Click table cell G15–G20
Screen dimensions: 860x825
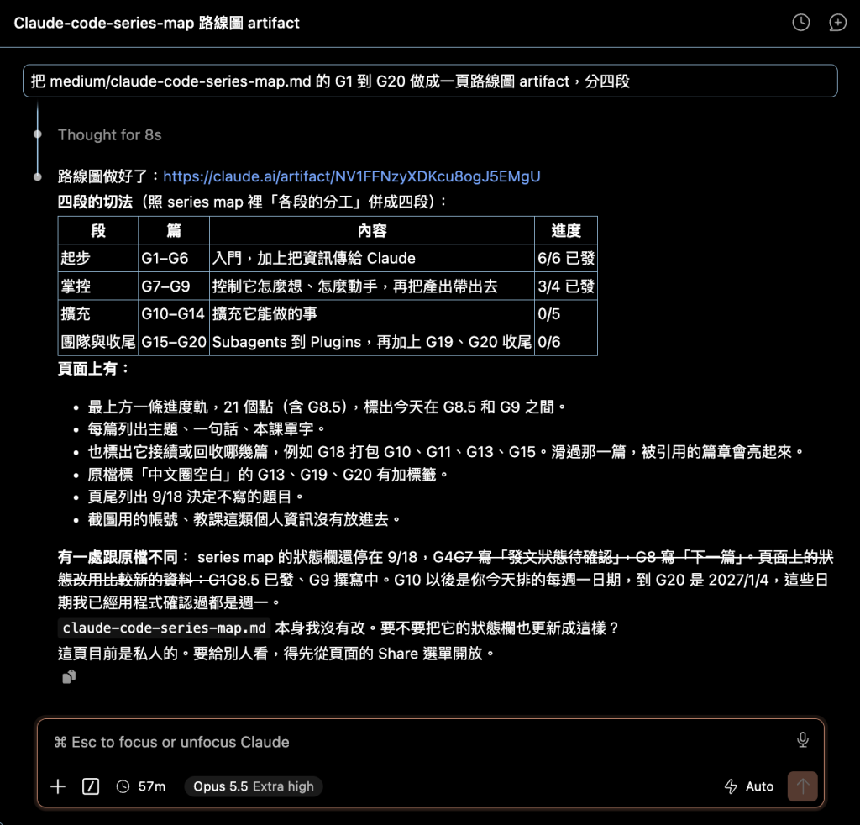(x=174, y=342)
